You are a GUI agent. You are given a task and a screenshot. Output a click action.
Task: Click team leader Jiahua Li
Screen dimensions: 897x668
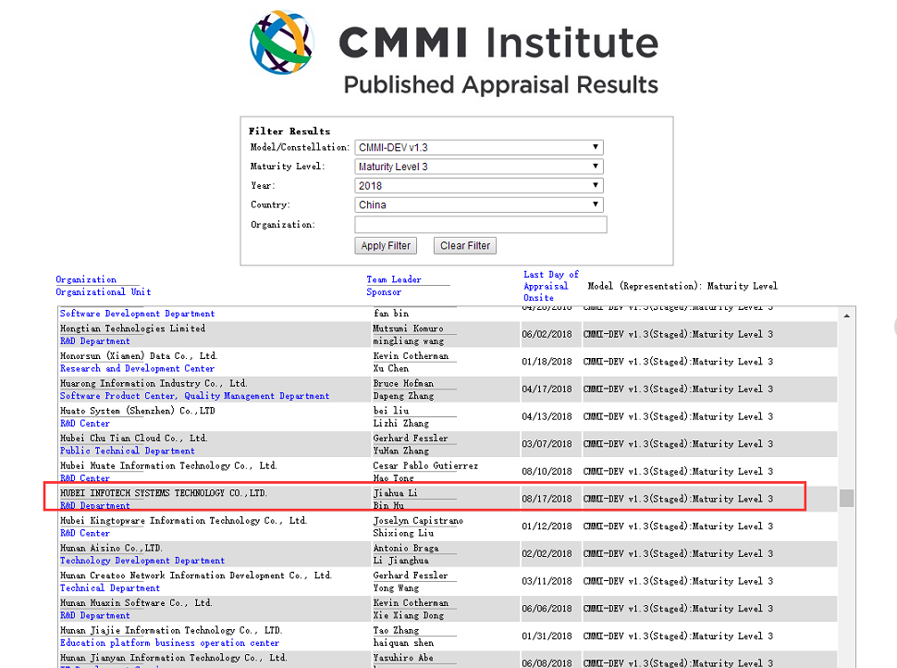point(395,493)
